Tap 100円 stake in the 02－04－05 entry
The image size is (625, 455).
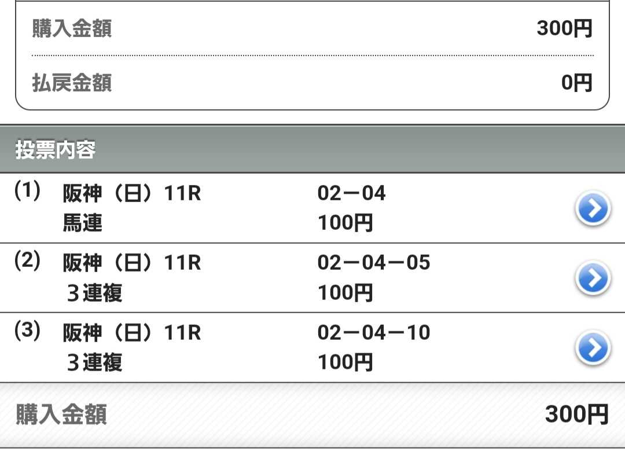click(x=345, y=293)
